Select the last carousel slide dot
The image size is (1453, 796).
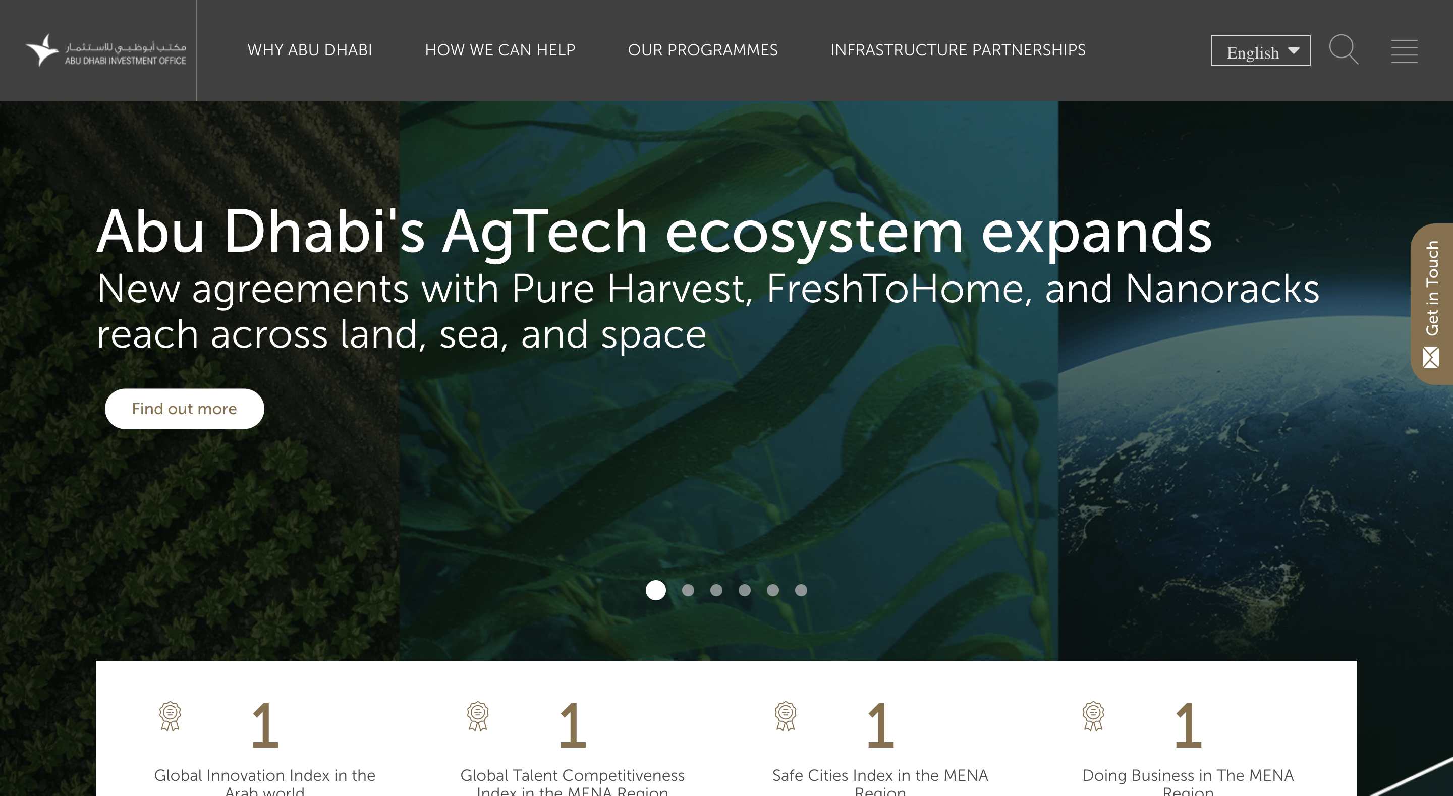801,590
